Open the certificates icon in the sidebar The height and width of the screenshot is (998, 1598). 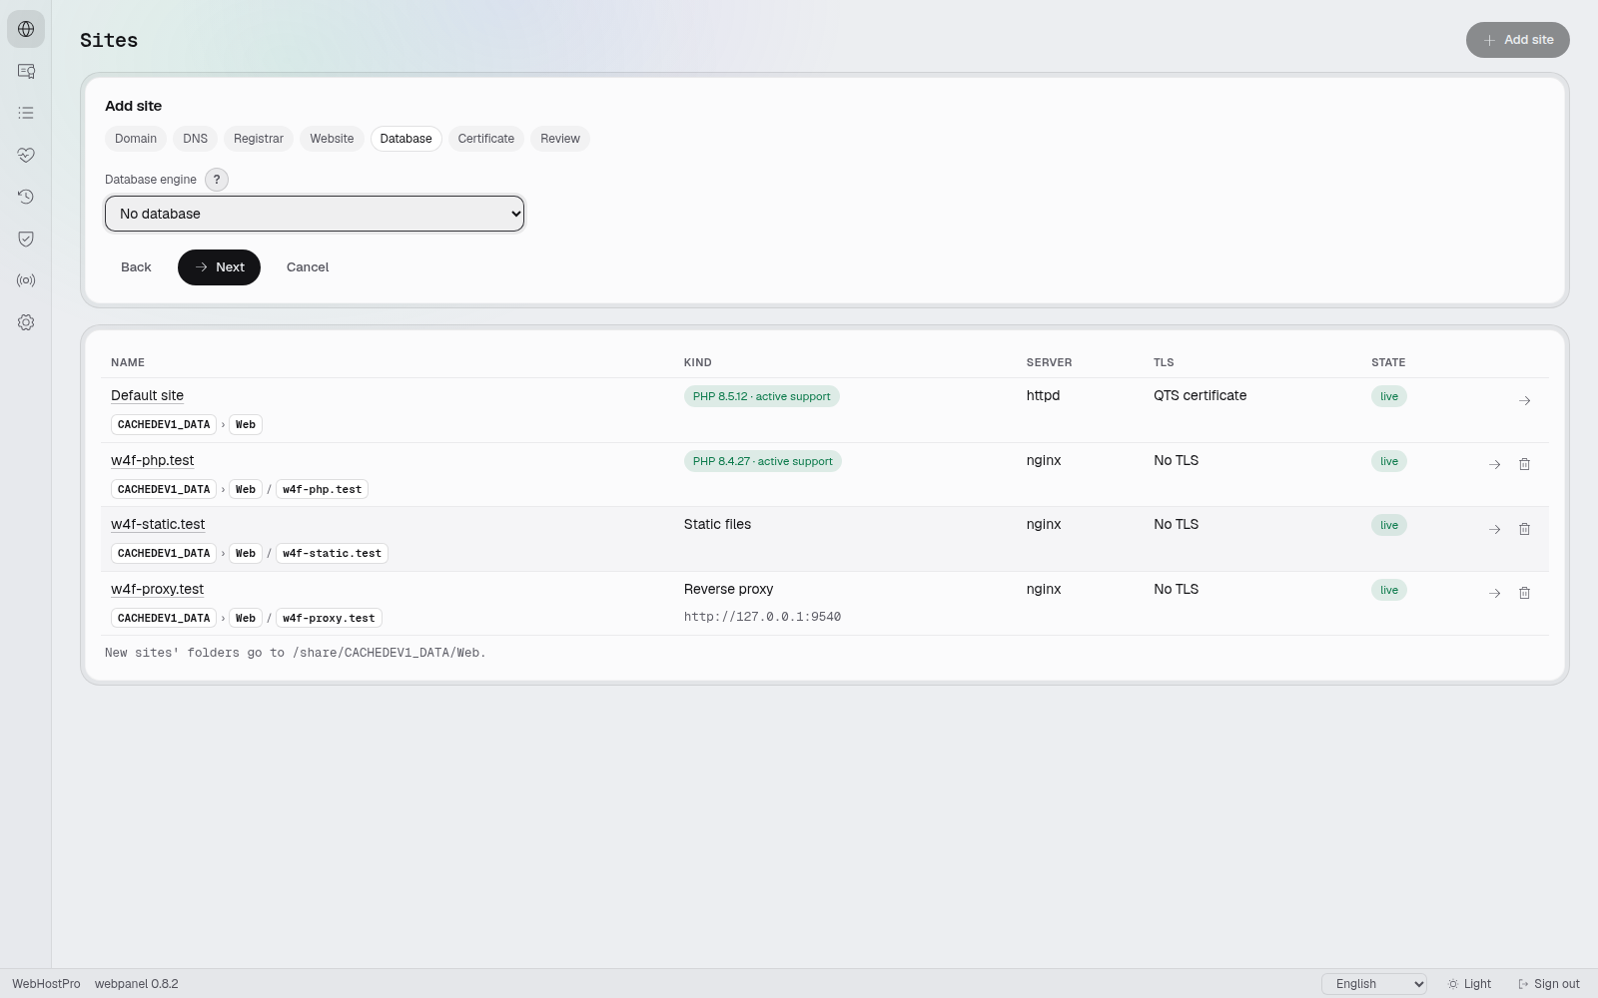pyautogui.click(x=26, y=71)
